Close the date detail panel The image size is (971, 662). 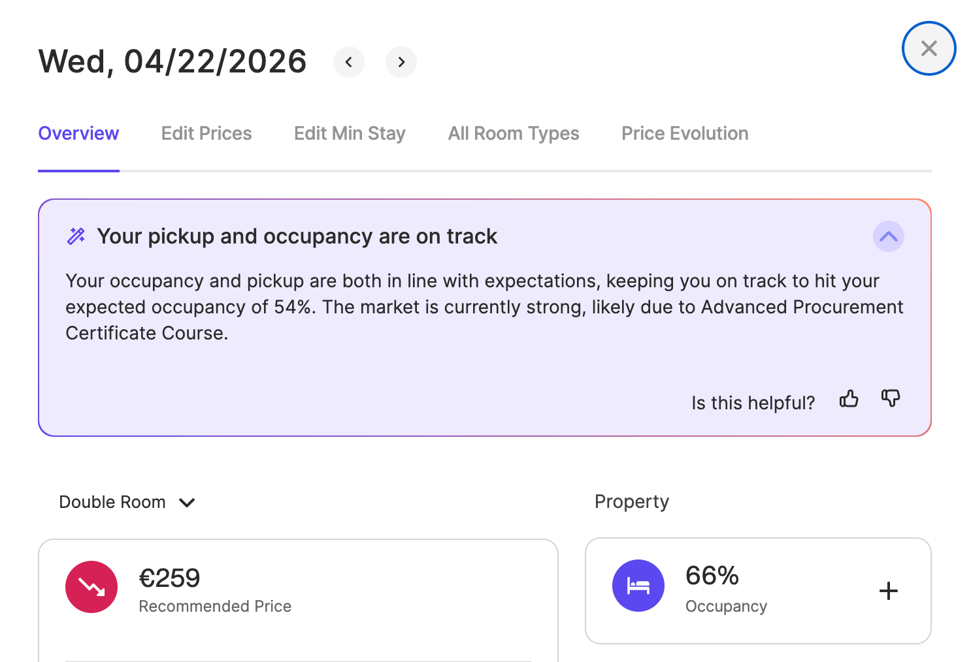(x=929, y=48)
